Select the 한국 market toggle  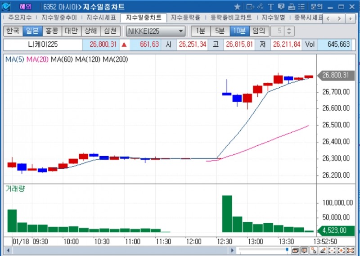13,31
